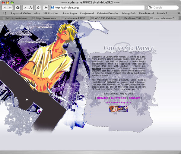Switch to the www.sera tab
The image size is (181, 154).
point(48,18)
